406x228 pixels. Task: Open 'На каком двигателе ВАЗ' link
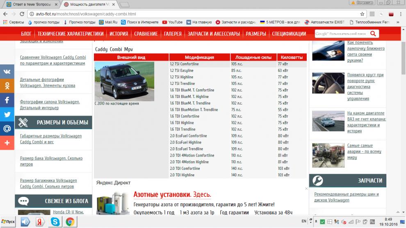point(366,122)
